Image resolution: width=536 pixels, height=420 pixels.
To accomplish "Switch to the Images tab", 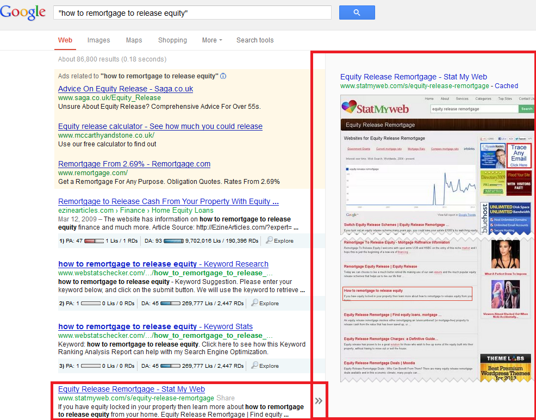I will point(98,40).
